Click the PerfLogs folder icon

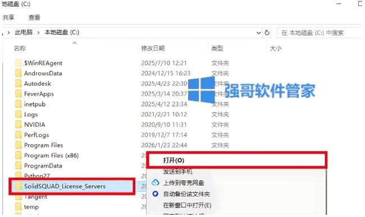[19, 135]
